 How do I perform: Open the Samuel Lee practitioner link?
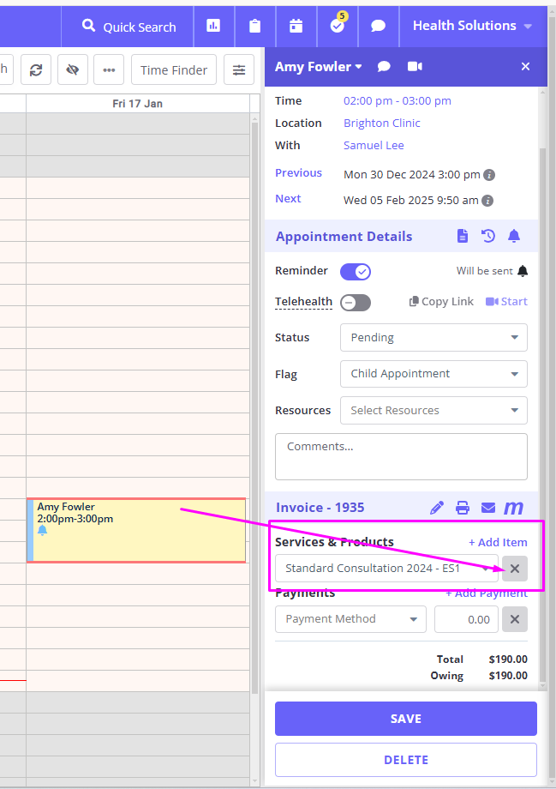tap(374, 146)
